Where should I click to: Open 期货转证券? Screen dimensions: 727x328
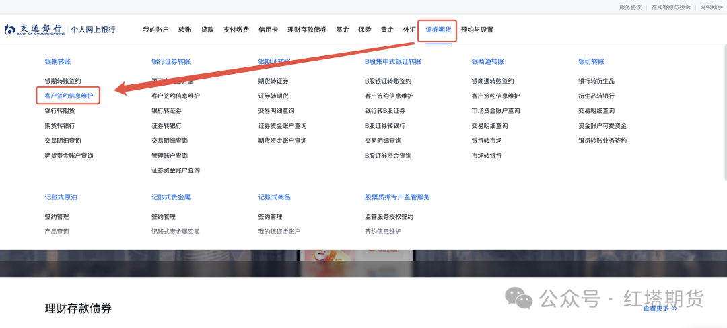click(x=273, y=81)
